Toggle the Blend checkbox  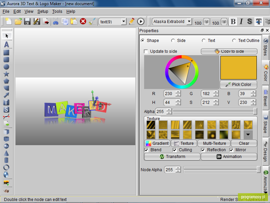[x=146, y=150]
